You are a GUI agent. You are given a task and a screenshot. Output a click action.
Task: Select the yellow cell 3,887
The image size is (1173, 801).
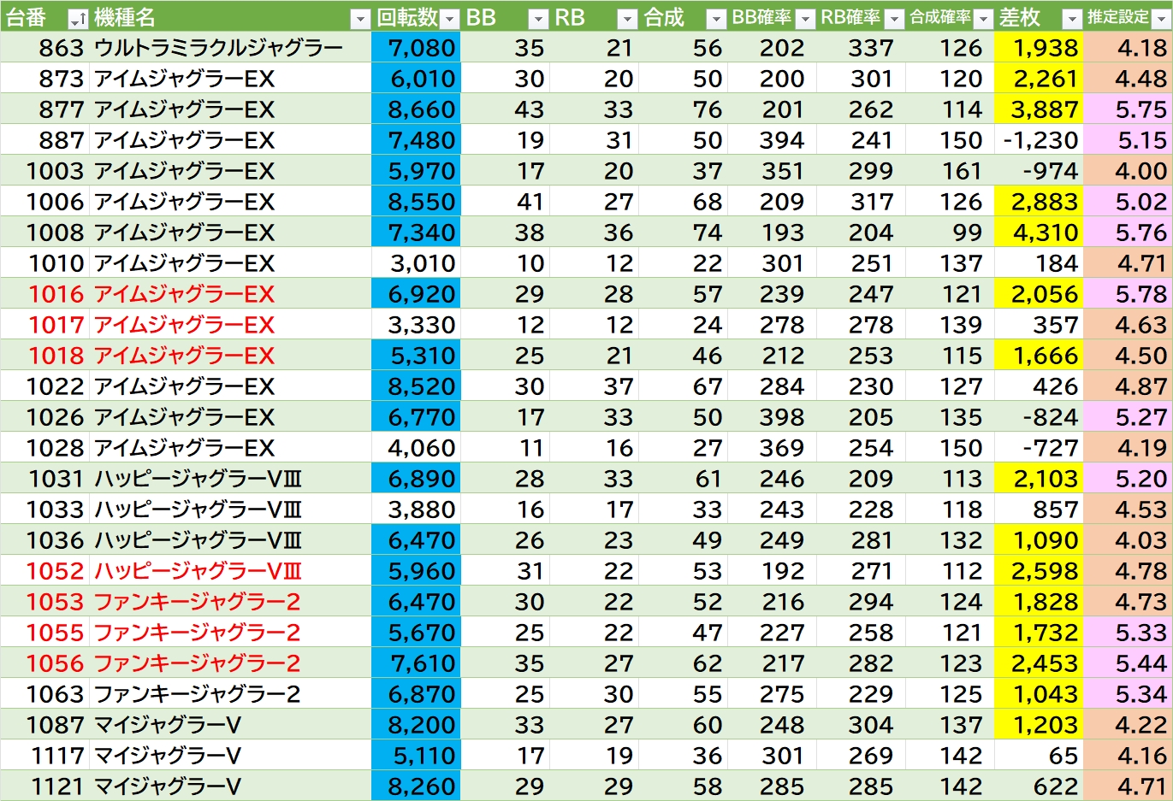tap(1039, 109)
